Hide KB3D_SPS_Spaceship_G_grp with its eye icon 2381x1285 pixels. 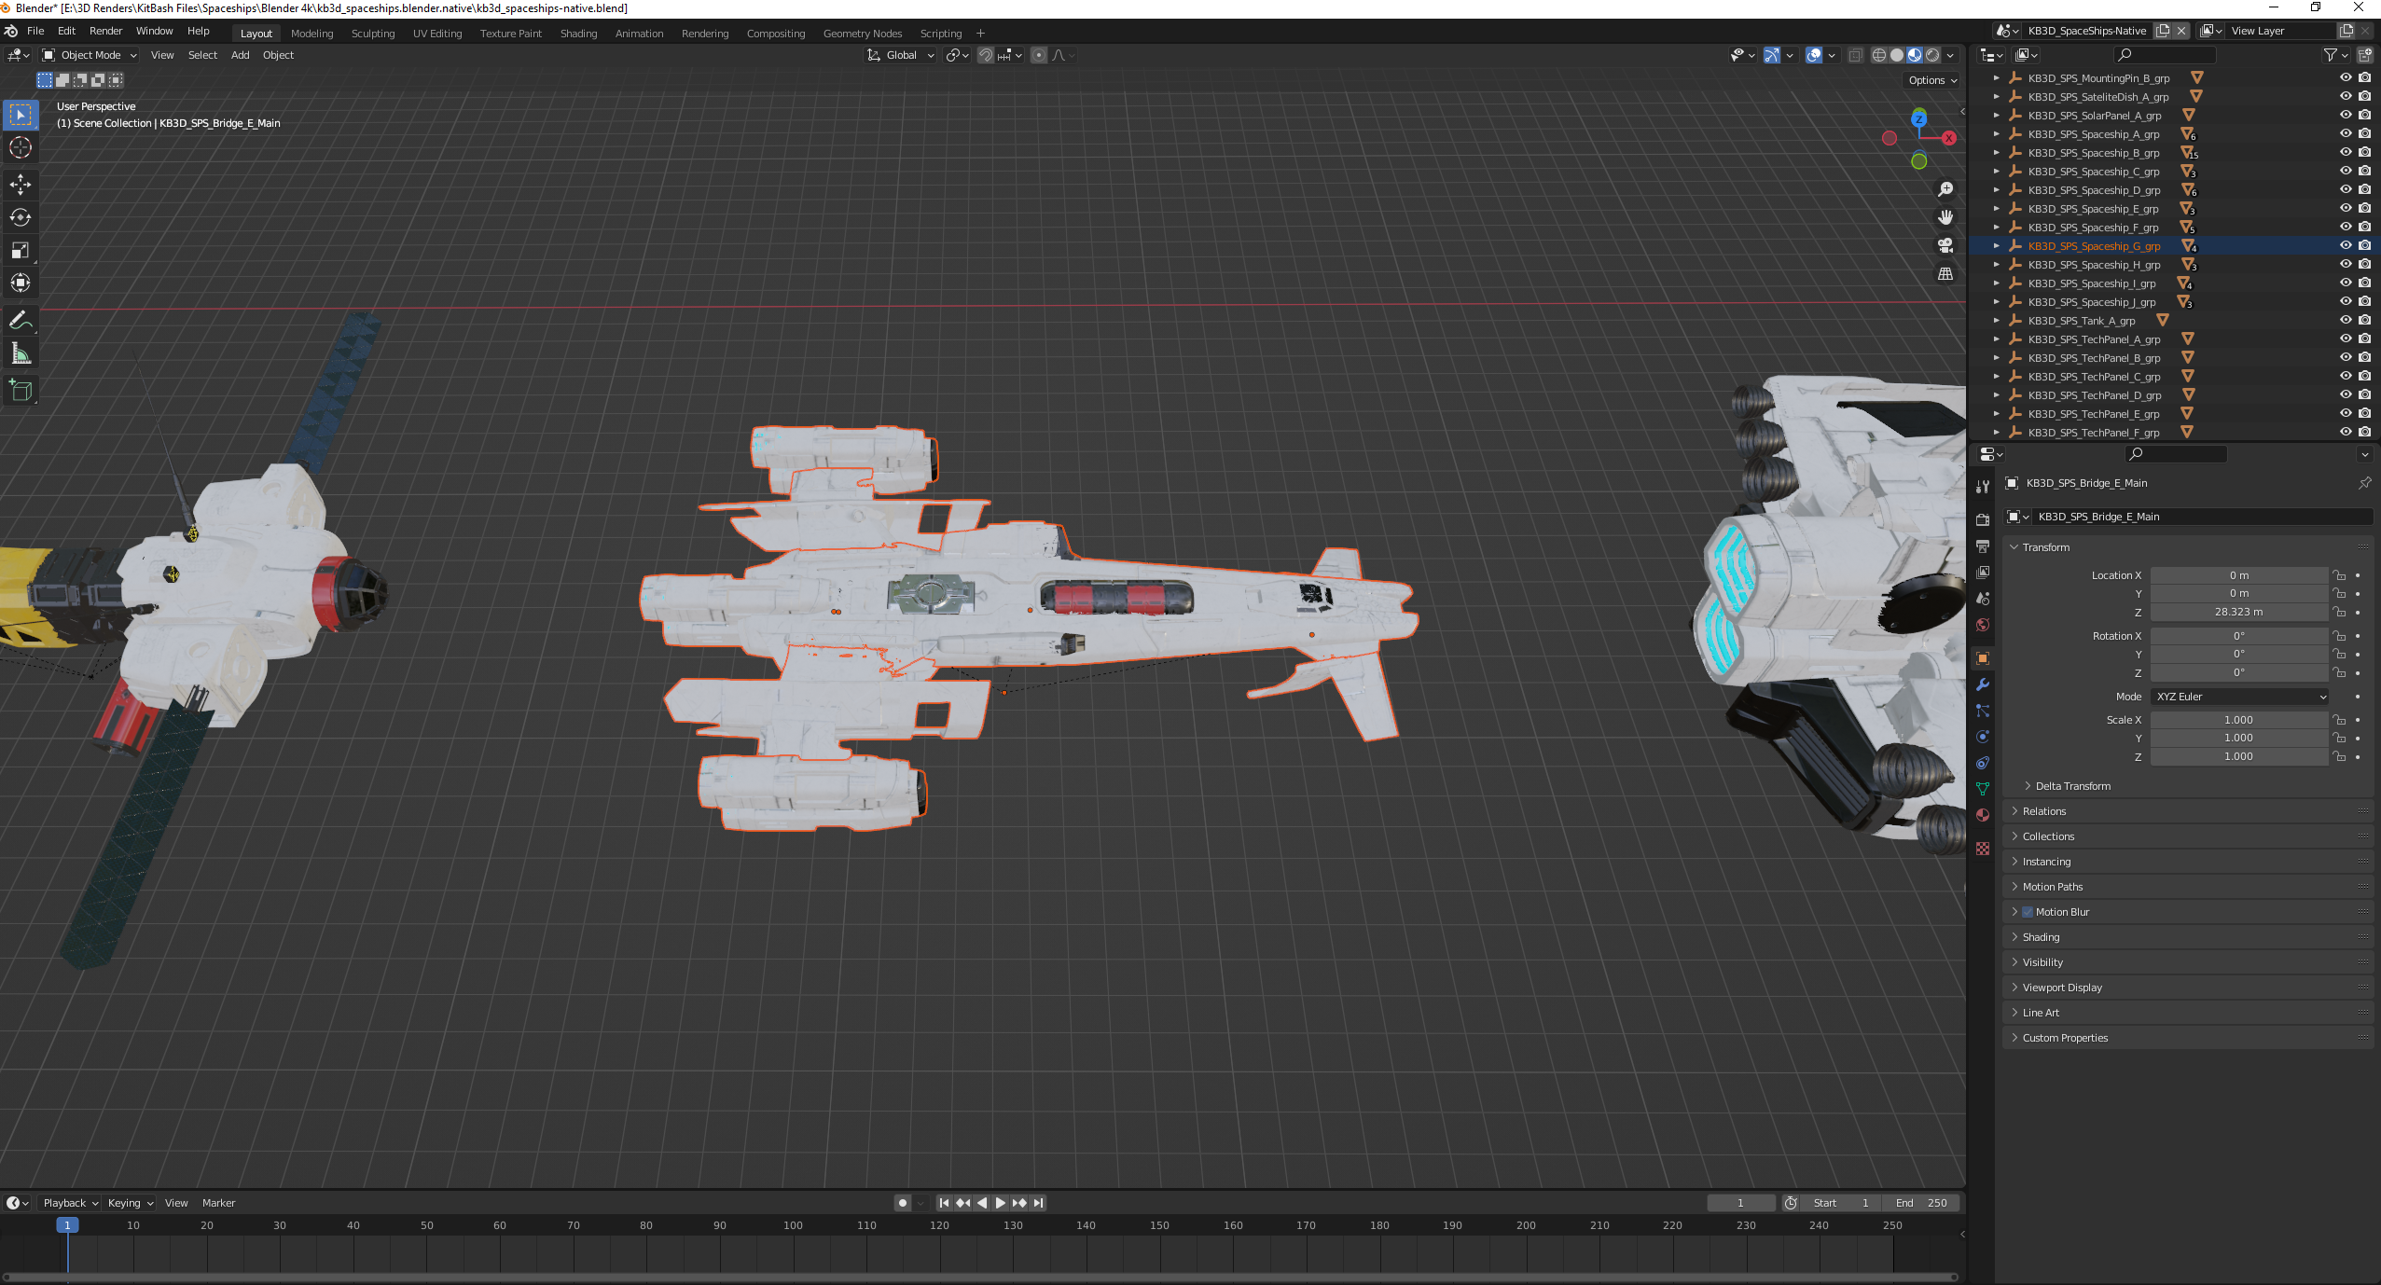click(2346, 245)
